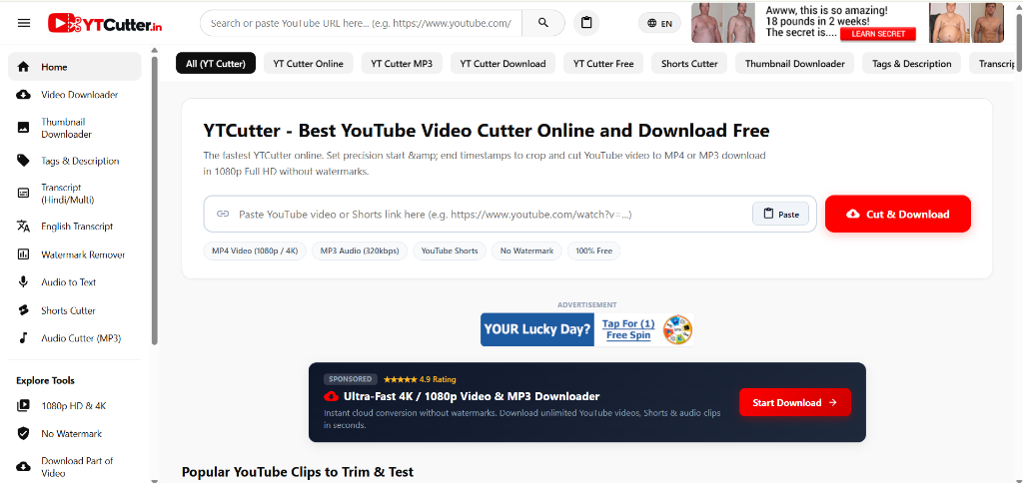Click the Start Download sponsored button
The image size is (1023, 483).
(x=794, y=402)
